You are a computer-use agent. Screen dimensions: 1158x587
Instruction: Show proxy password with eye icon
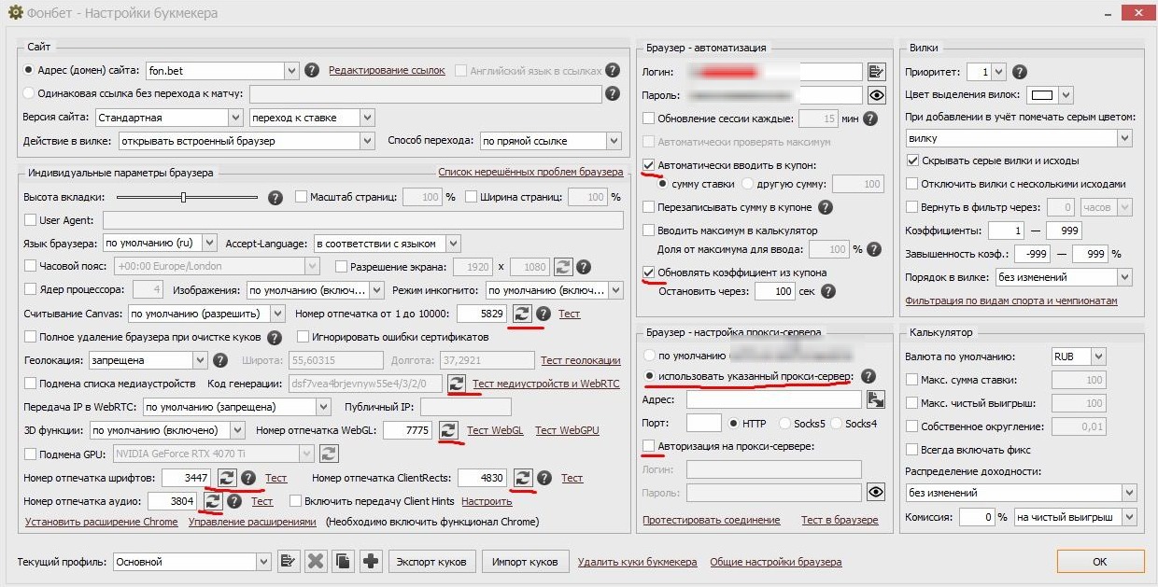(x=876, y=492)
